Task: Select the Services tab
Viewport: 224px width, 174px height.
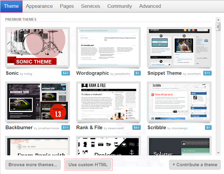Action: coord(91,6)
